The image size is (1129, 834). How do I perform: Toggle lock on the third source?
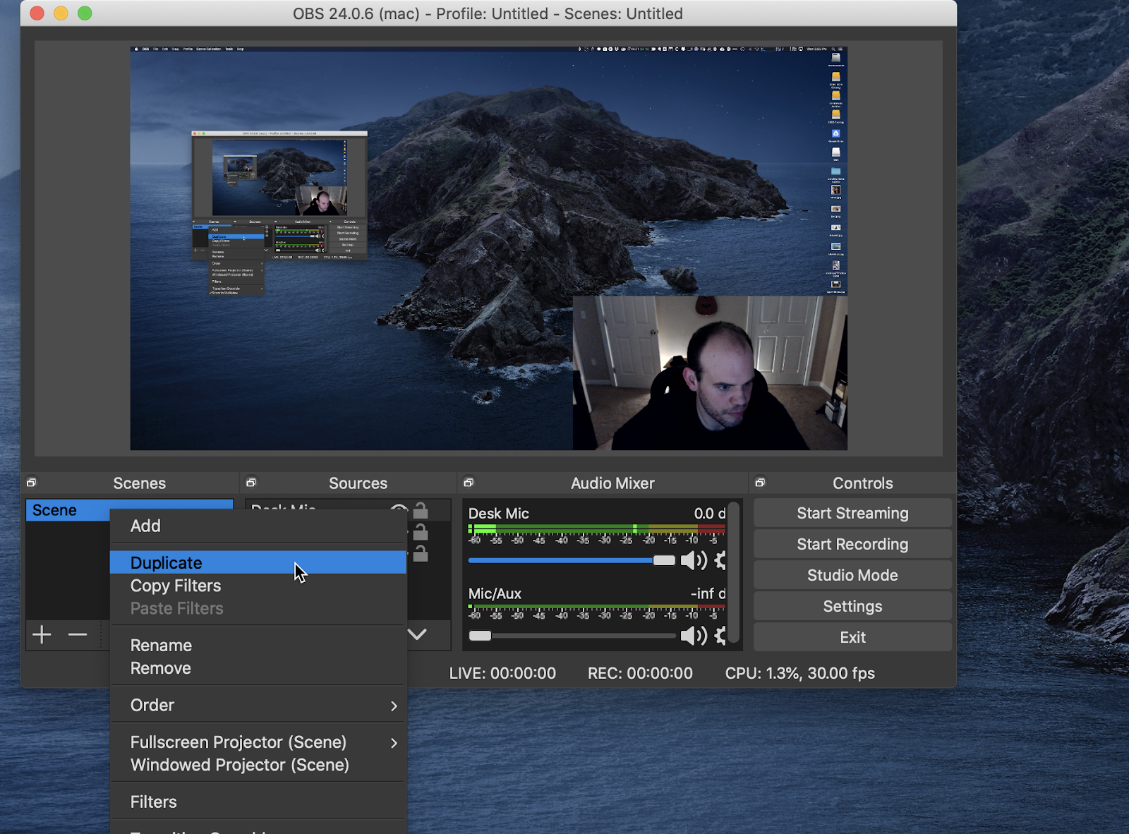tap(421, 554)
